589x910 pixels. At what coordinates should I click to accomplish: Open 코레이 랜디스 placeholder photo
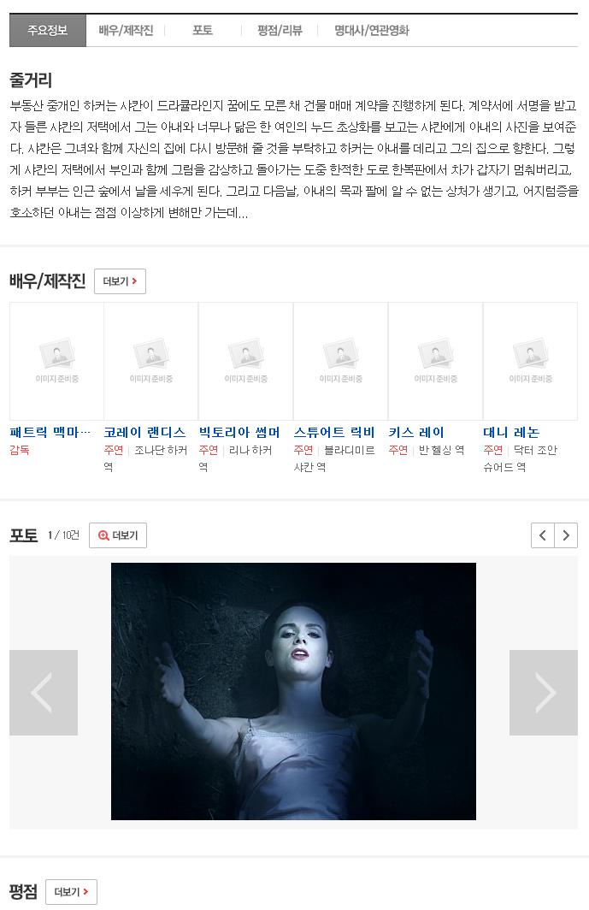tap(150, 361)
